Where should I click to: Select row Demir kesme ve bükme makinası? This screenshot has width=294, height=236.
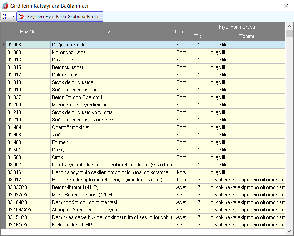click(146, 217)
